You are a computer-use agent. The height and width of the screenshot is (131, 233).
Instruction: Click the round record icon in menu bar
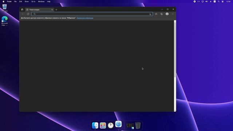[x=194, y=1]
